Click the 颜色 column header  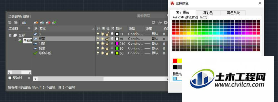coord(121,29)
